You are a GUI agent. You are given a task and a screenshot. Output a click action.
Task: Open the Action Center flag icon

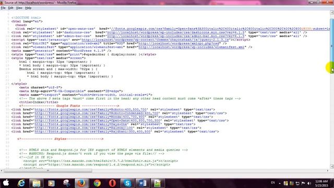coord(303,183)
